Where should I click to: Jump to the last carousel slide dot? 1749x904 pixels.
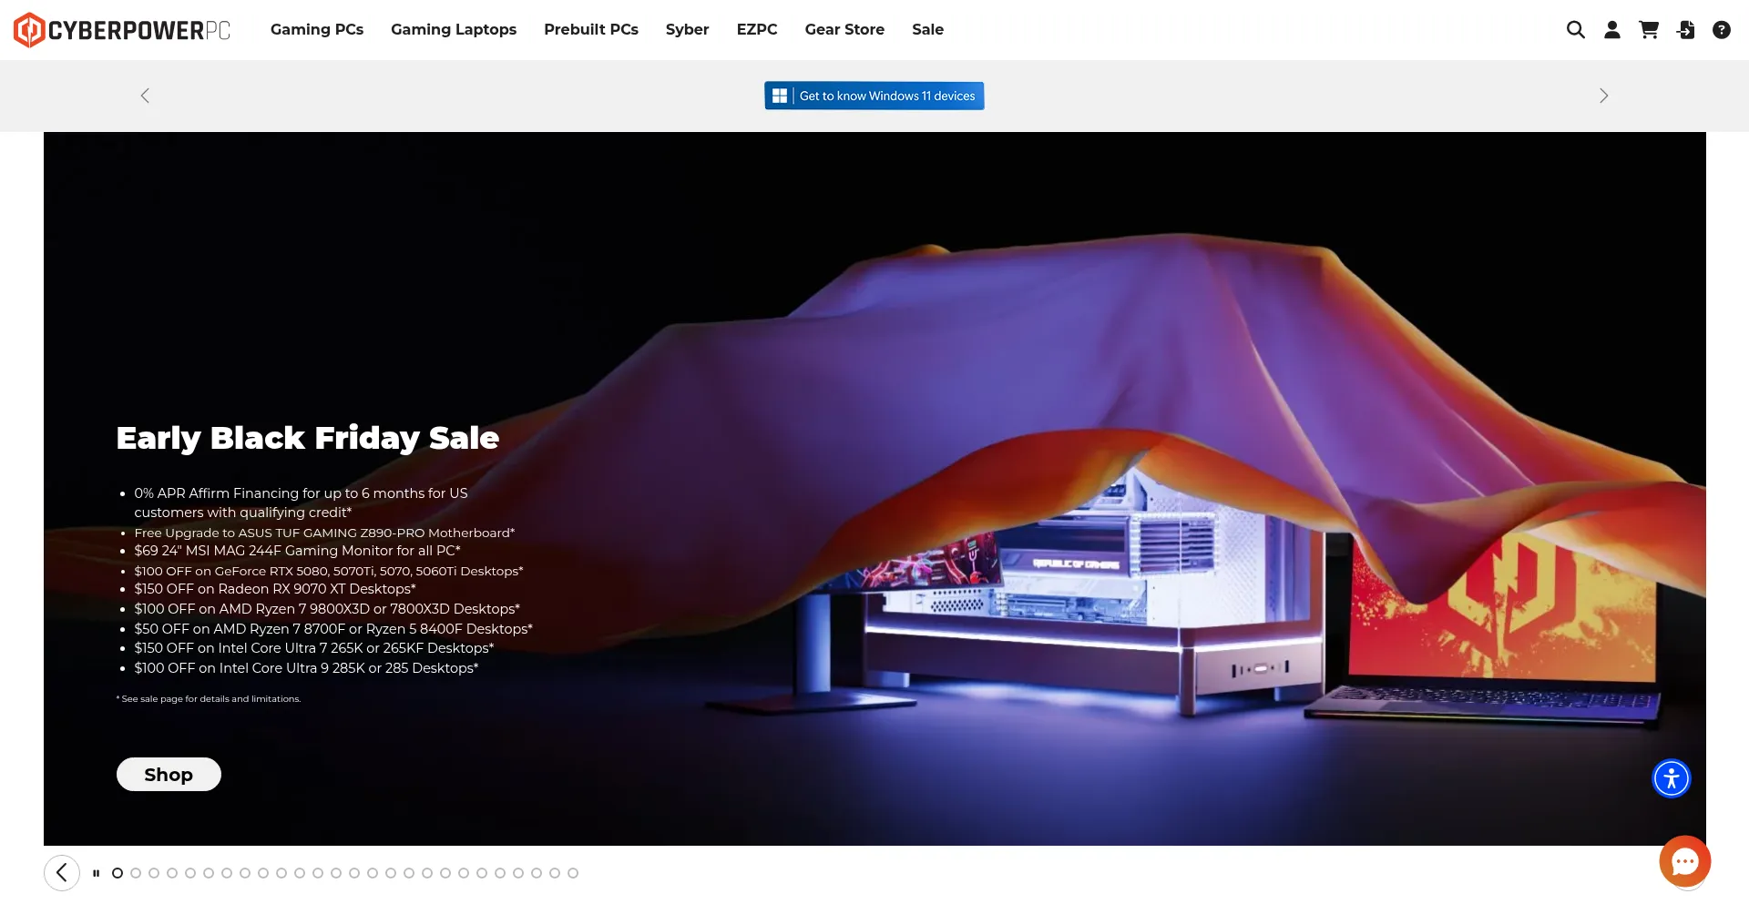(573, 873)
